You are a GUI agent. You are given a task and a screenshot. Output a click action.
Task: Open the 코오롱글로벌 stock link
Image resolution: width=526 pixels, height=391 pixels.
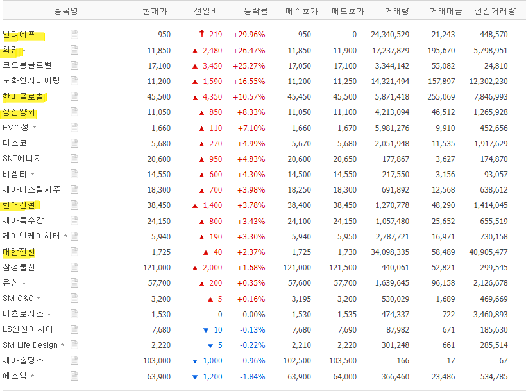coord(27,65)
